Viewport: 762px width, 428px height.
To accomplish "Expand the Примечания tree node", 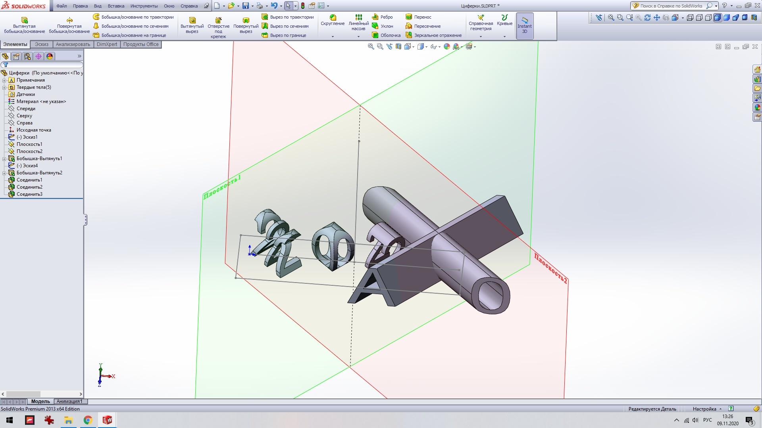I will coord(4,80).
